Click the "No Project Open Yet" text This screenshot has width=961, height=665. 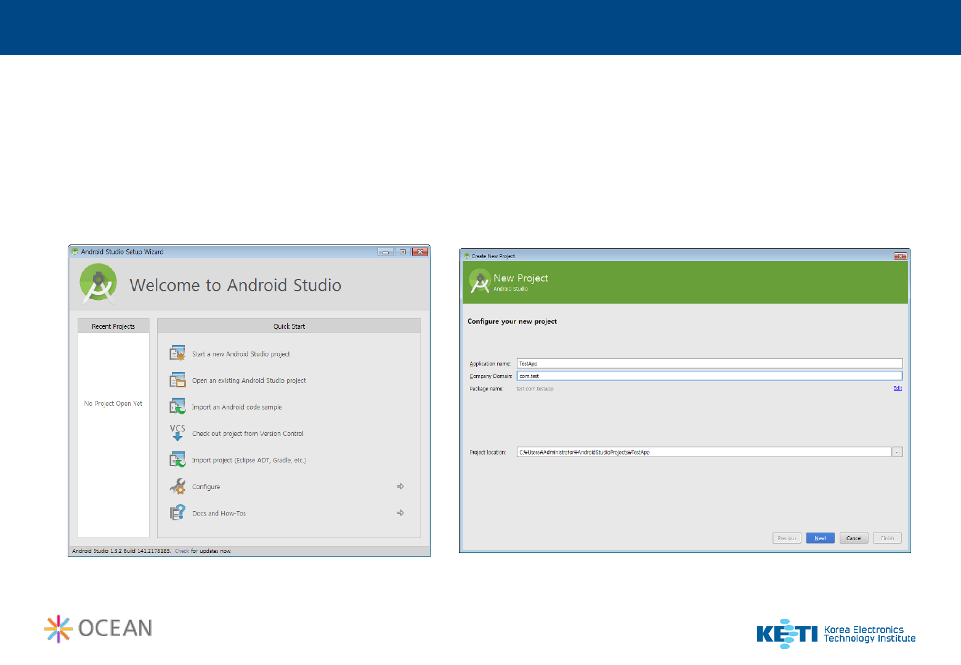click(x=113, y=404)
